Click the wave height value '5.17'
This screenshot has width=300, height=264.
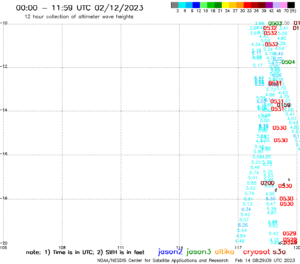coord(258,65)
